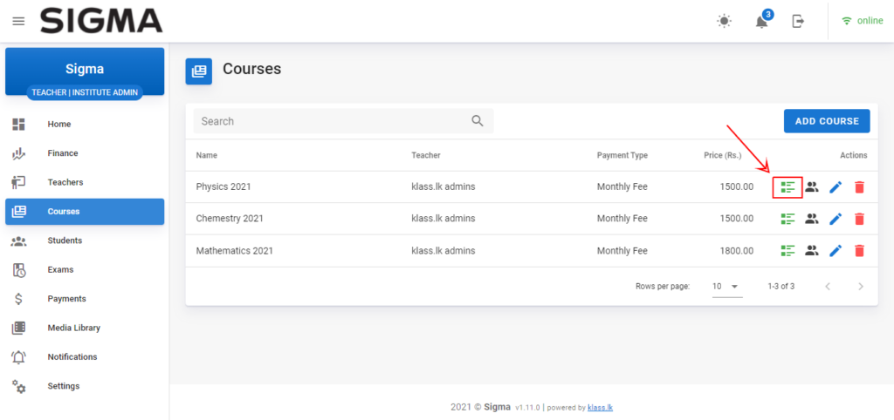
Task: Click the search magnifier icon
Action: (x=478, y=121)
